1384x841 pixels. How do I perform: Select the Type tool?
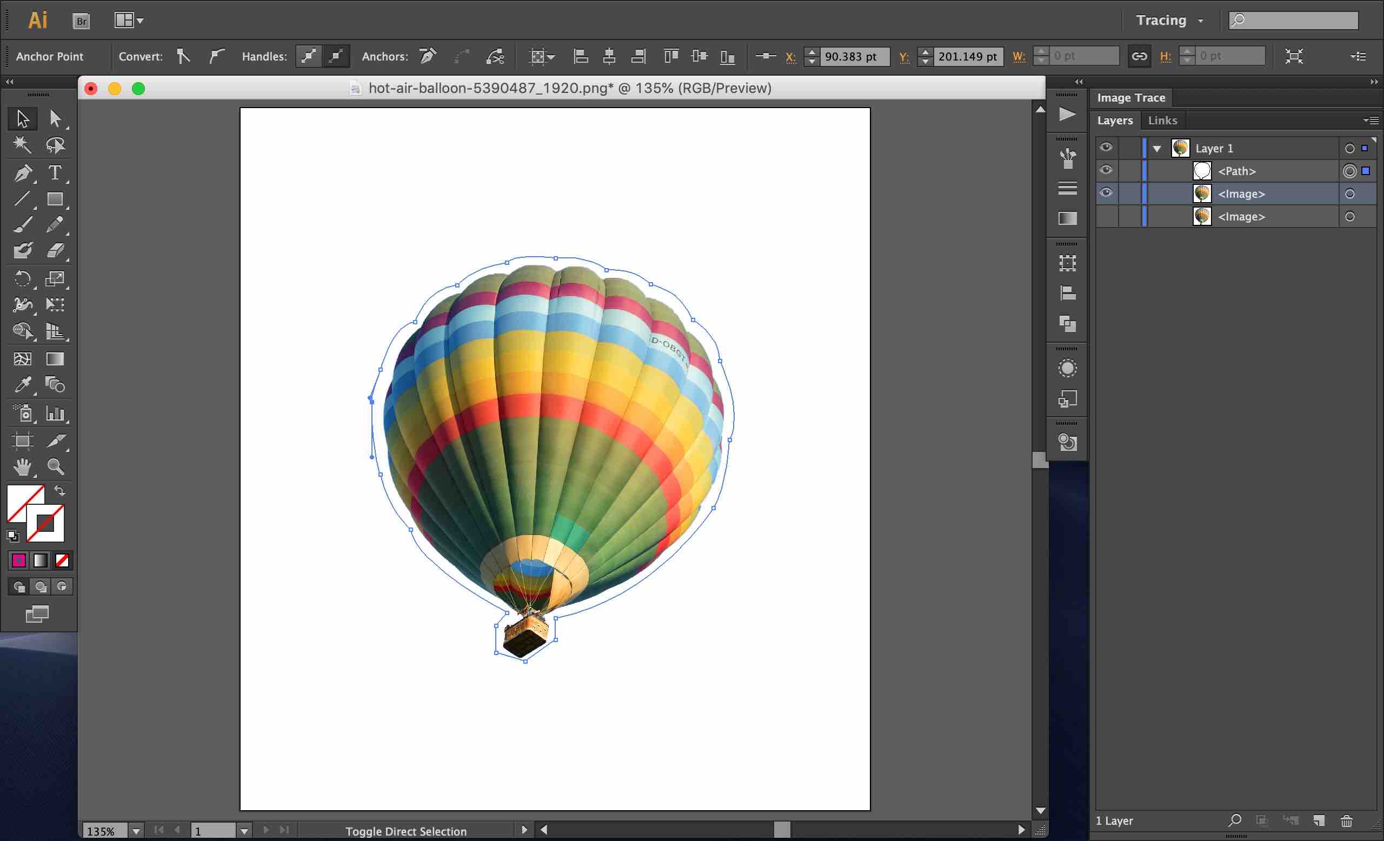pos(55,173)
